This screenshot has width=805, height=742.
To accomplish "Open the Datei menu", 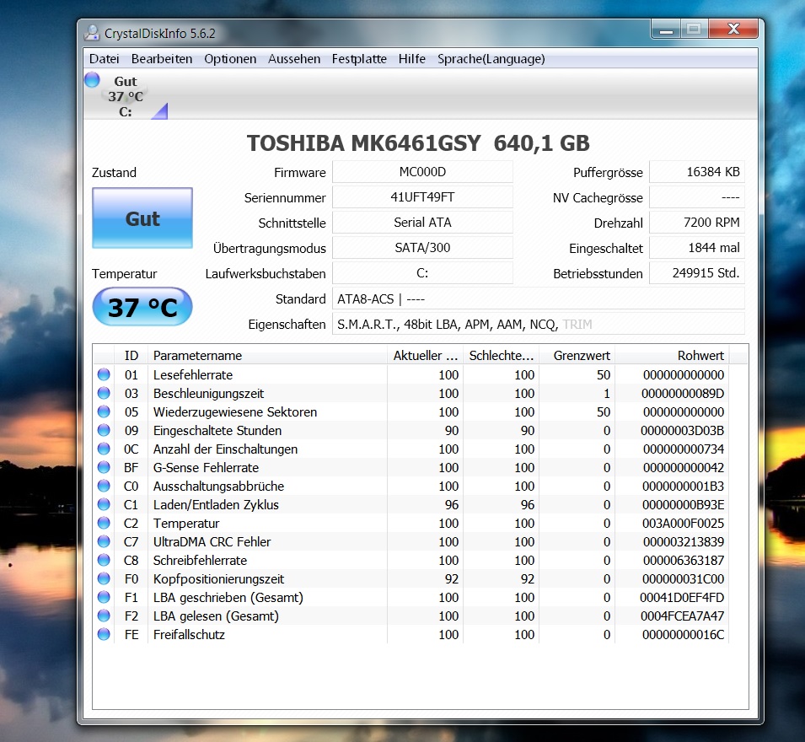I will click(x=105, y=59).
